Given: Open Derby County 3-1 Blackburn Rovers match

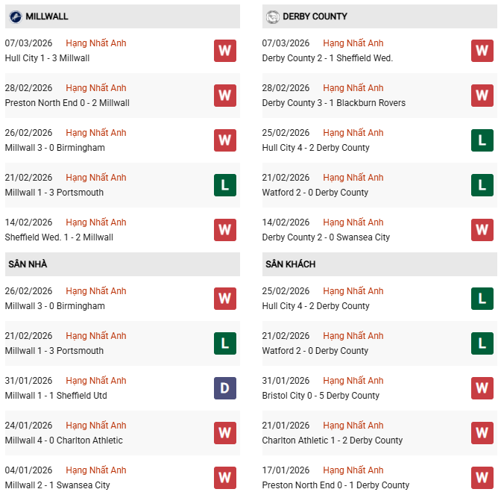Looking at the screenshot, I should [333, 103].
